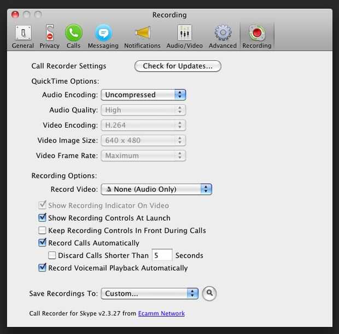Open the Audio/Video preferences pane

[x=184, y=36]
